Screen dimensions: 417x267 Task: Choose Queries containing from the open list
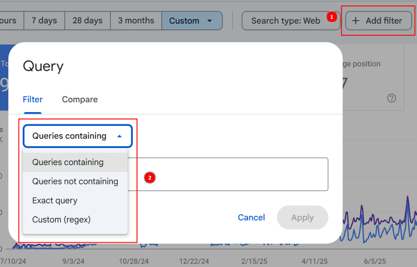(x=68, y=162)
